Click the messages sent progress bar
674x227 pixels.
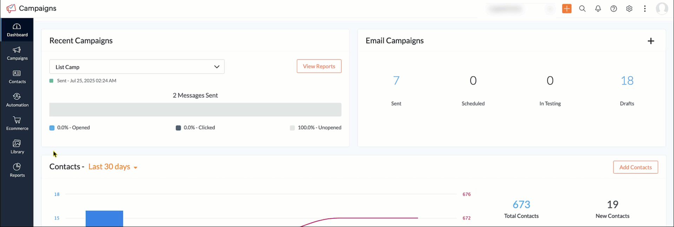coord(195,109)
